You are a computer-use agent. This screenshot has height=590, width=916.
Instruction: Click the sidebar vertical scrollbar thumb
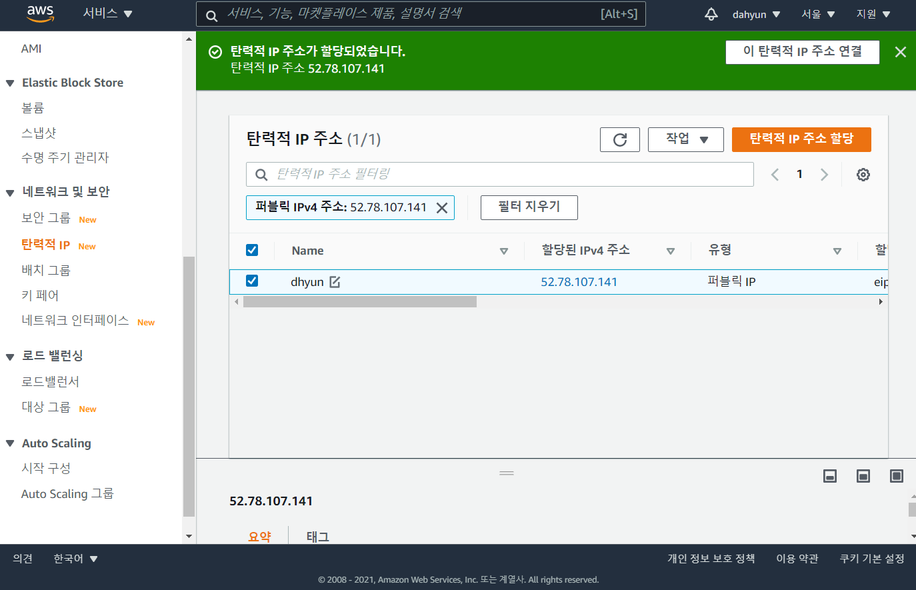(x=189, y=387)
